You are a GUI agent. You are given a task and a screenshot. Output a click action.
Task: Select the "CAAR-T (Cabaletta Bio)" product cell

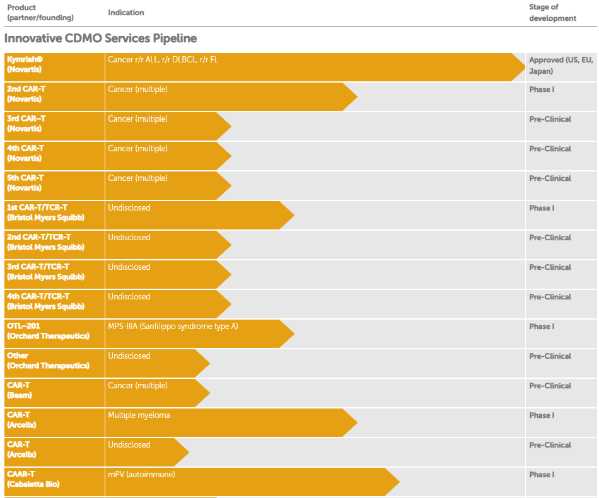click(x=55, y=482)
